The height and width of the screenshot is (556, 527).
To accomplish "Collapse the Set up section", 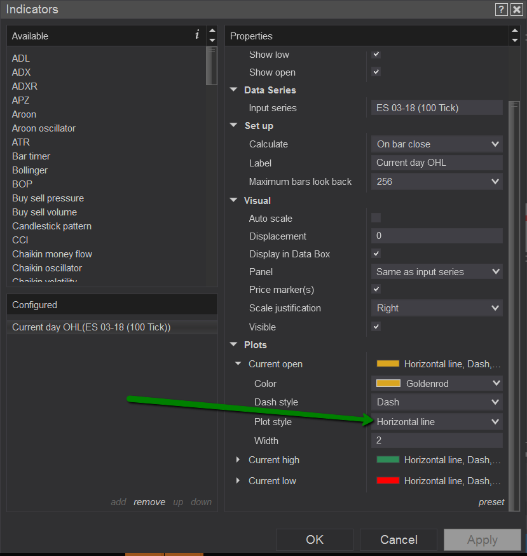I will click(x=233, y=125).
